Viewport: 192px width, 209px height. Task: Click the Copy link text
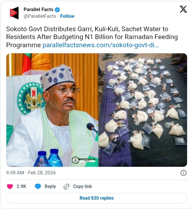pos(82,187)
